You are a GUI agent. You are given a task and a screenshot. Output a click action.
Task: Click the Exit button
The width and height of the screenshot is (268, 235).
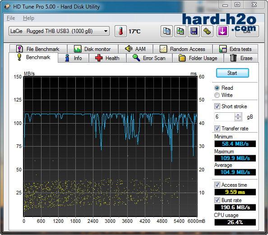click(x=247, y=31)
